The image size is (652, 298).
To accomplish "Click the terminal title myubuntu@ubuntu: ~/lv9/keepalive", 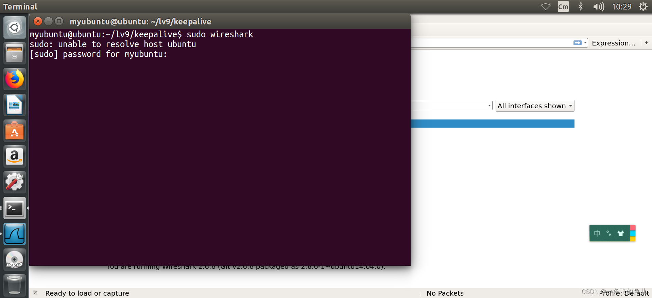I will pos(140,21).
